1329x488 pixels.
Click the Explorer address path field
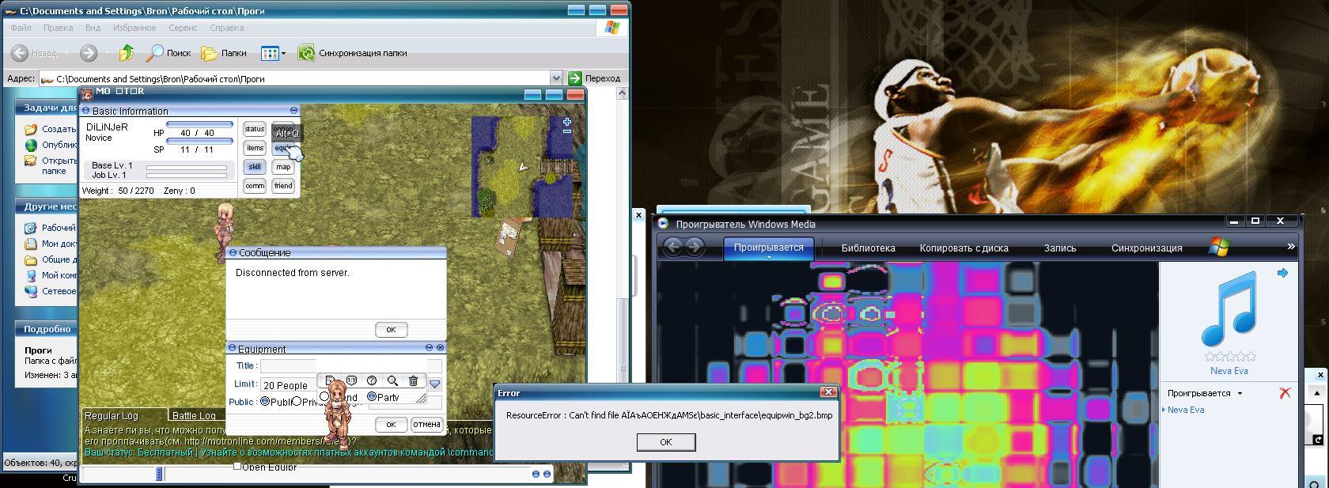click(301, 78)
